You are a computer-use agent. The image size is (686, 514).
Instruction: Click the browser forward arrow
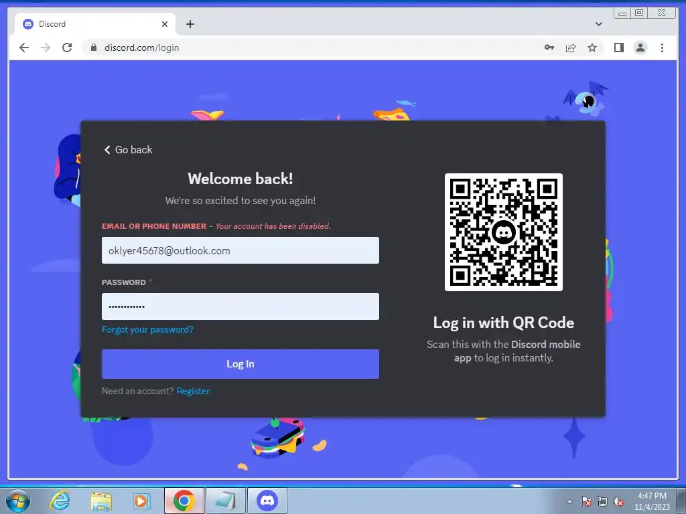tap(46, 48)
